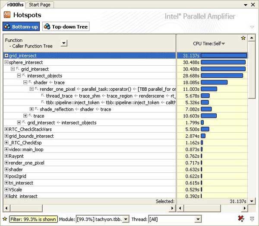This screenshot has width=259, height=226.
Task: Collapse grid_intersect caller under sphere_intersect
Action: tap(13, 69)
